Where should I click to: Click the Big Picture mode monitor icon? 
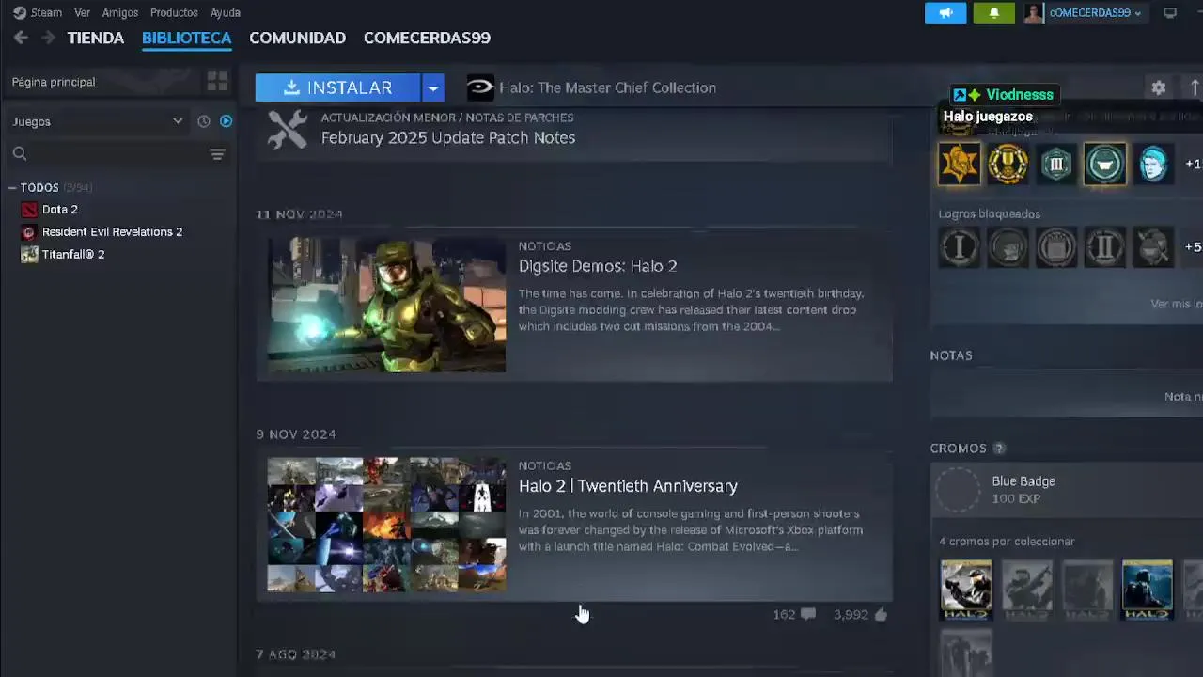pyautogui.click(x=1170, y=12)
